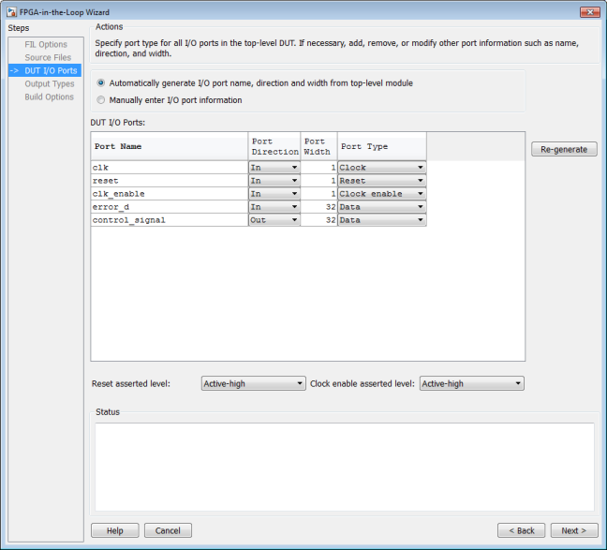607x550 pixels.
Task: Click the reset port name cell
Action: click(x=170, y=181)
